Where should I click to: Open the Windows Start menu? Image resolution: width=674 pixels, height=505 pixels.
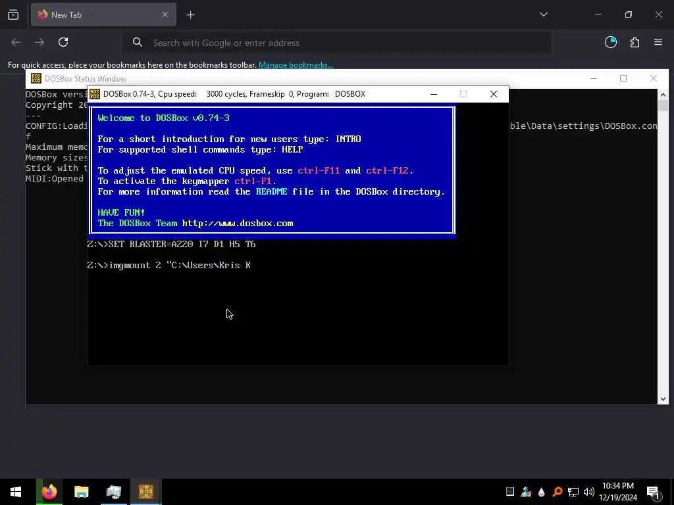click(16, 492)
